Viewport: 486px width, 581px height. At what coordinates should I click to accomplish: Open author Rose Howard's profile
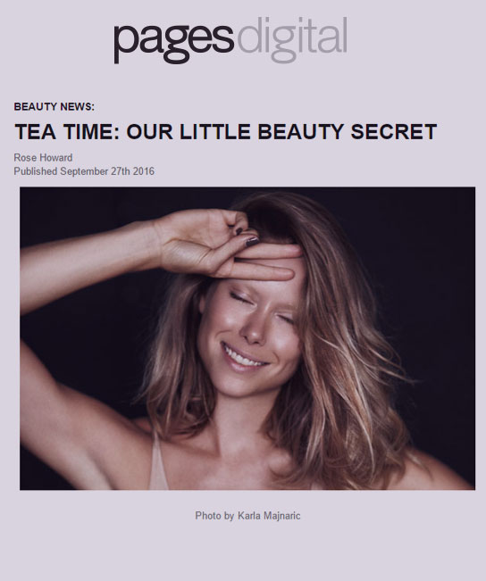coord(43,157)
